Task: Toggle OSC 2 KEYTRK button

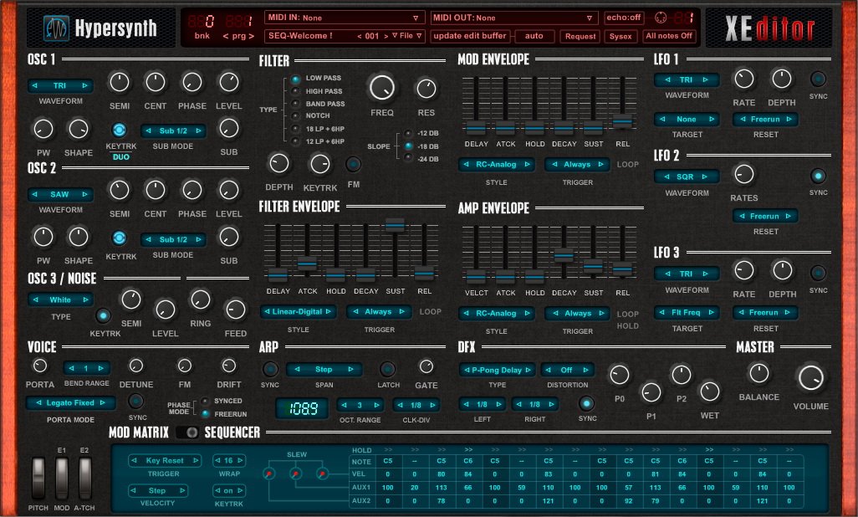Action: tap(120, 238)
